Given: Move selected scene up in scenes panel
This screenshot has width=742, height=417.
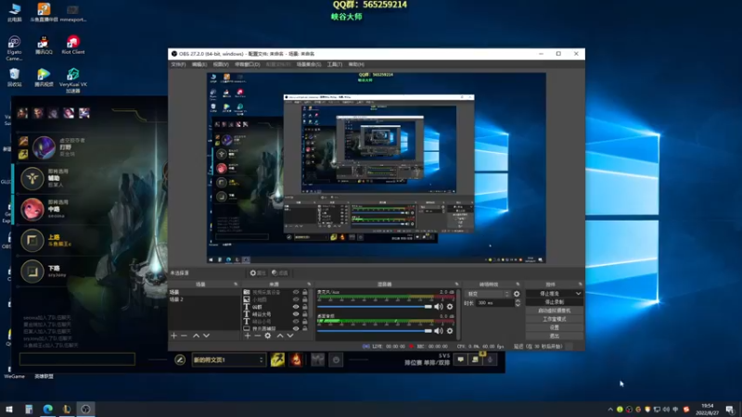Looking at the screenshot, I should 196,335.
